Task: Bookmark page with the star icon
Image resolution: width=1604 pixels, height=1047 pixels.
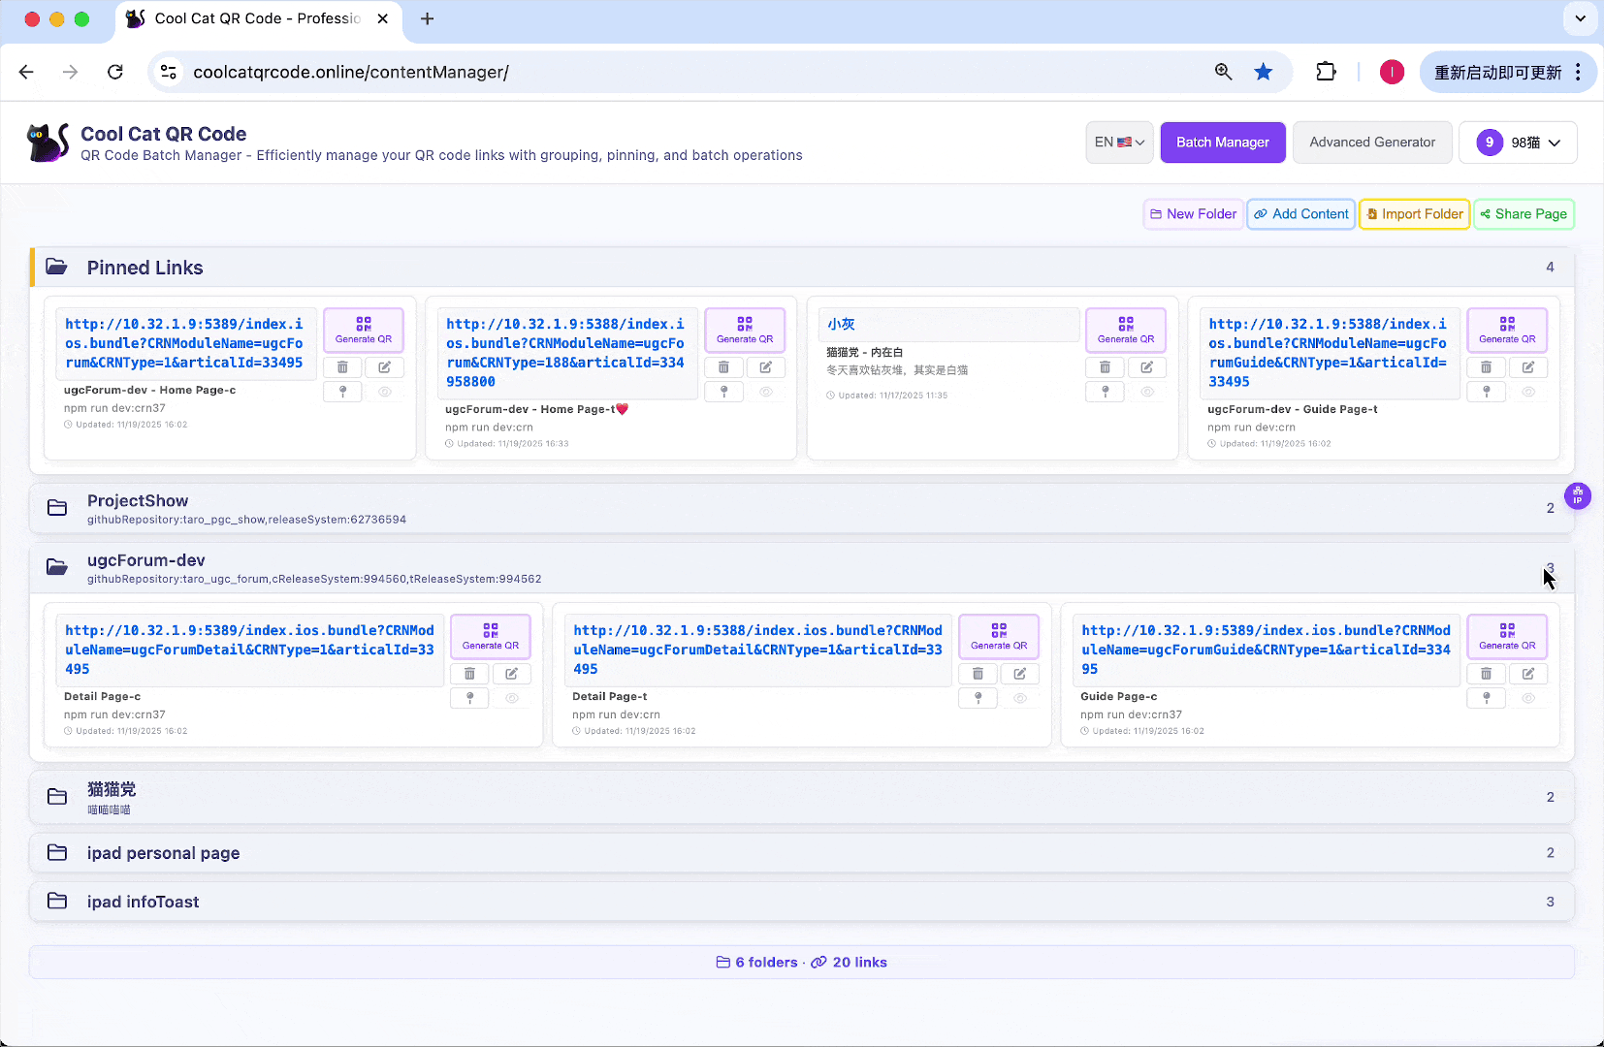Action: pyautogui.click(x=1263, y=72)
